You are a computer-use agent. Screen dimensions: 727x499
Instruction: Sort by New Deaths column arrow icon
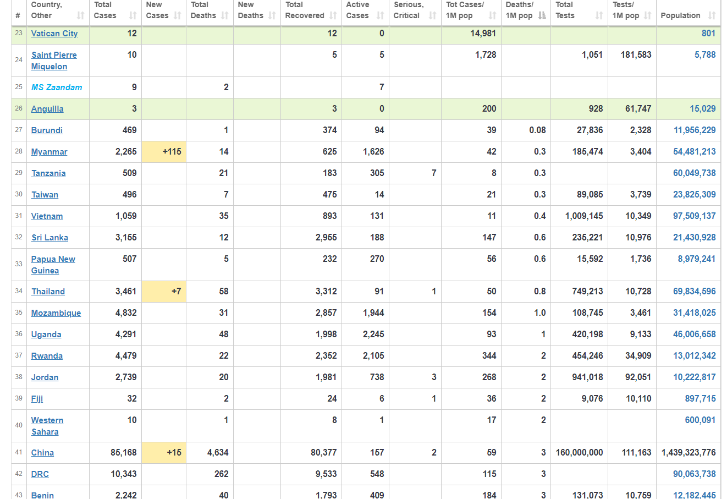coord(272,15)
